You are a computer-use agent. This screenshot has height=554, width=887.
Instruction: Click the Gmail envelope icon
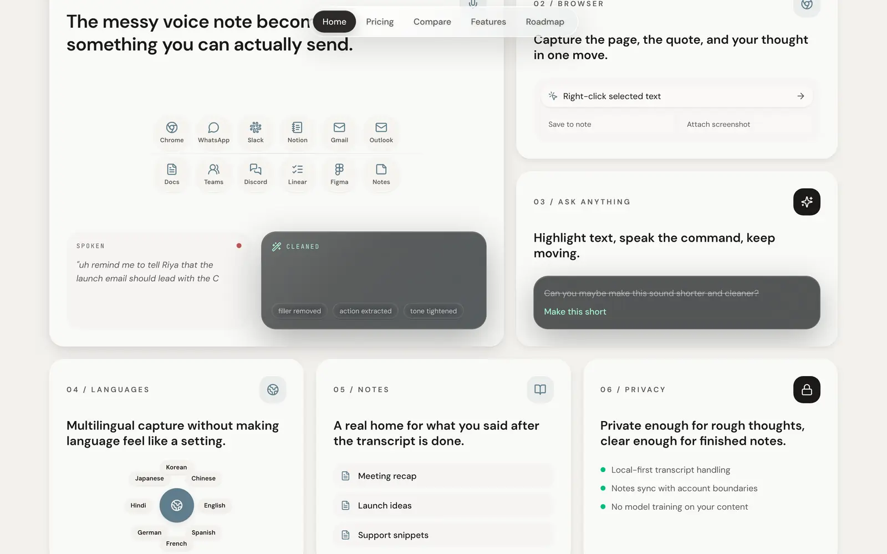(x=339, y=127)
